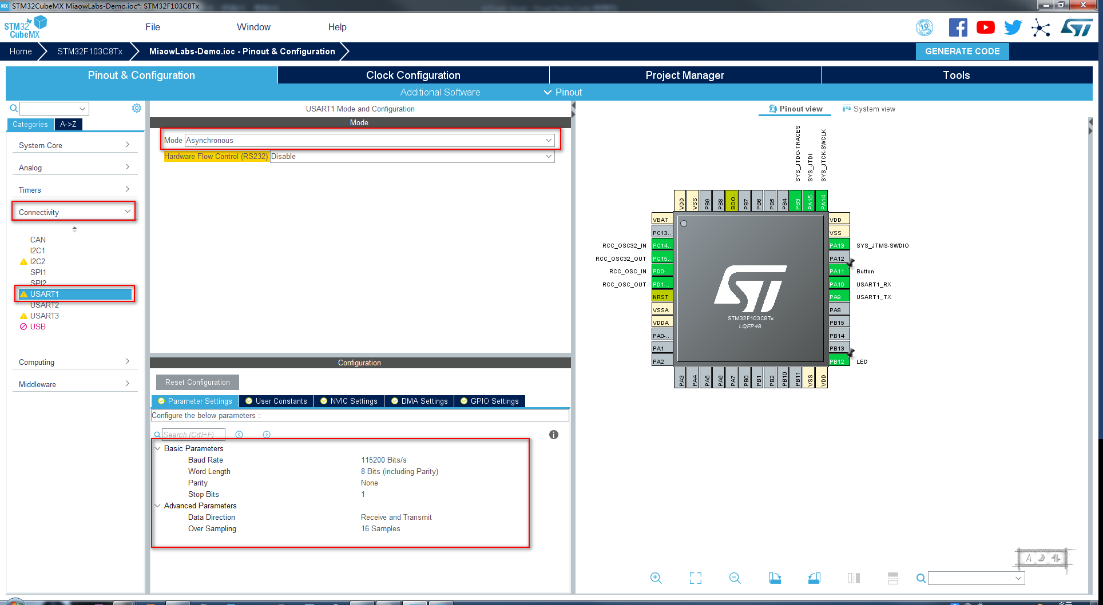This screenshot has width=1103, height=605.
Task: Click the pin search magnifier icon
Action: (921, 578)
